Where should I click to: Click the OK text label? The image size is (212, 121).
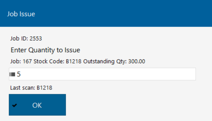37,105
